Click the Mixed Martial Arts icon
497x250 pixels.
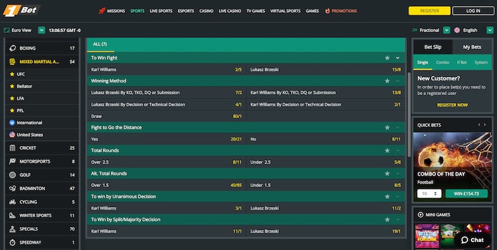[12, 62]
